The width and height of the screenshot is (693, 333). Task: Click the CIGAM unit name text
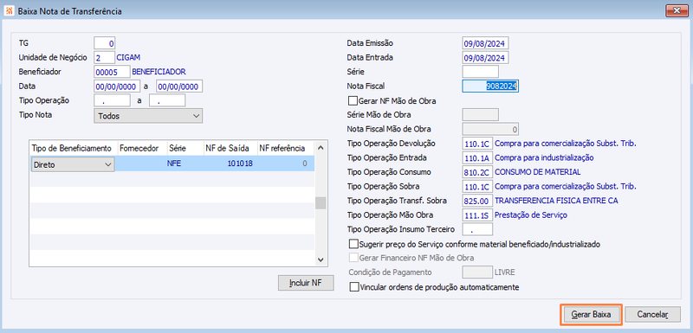click(128, 57)
